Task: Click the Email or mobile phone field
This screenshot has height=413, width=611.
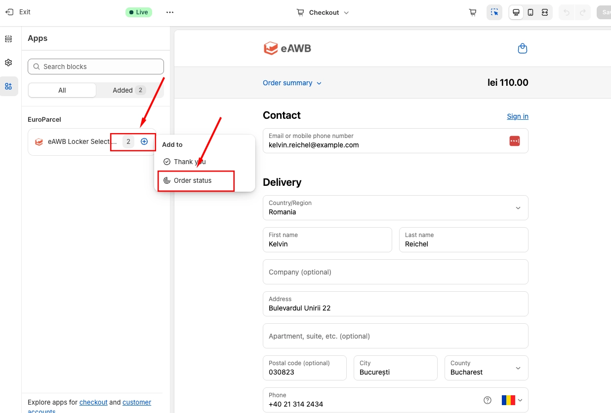Action: (396, 141)
